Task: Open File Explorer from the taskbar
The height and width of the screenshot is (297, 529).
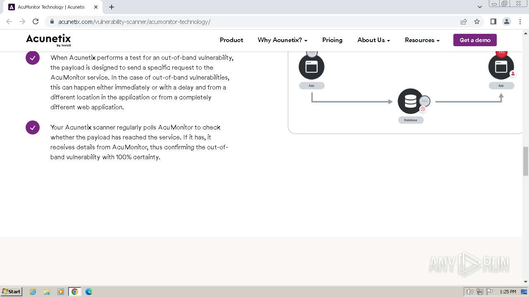Action: [x=47, y=292]
